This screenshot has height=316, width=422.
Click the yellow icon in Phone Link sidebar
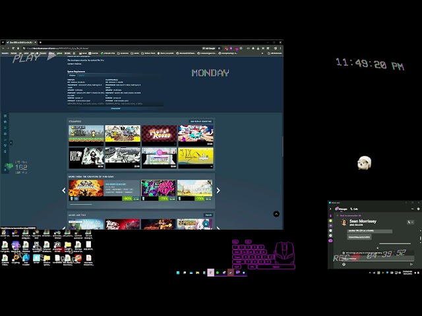[331, 221]
